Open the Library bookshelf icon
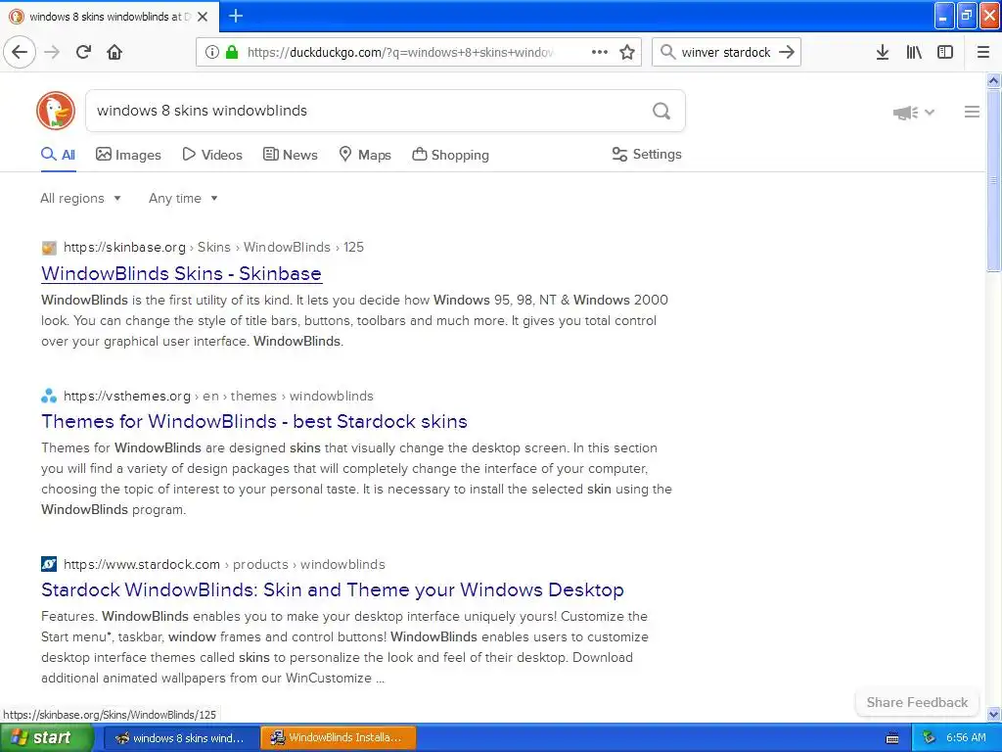This screenshot has height=752, width=1002. pyautogui.click(x=914, y=52)
